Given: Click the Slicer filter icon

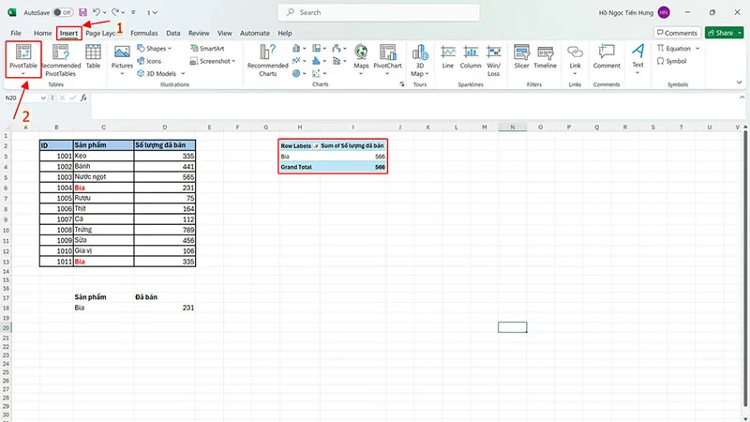Looking at the screenshot, I should coord(521,56).
